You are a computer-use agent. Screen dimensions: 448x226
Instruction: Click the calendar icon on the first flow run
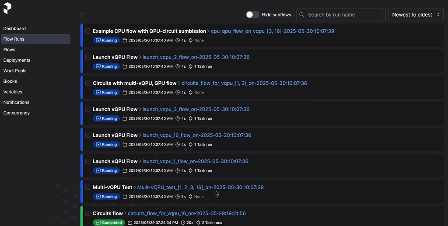tap(125, 41)
